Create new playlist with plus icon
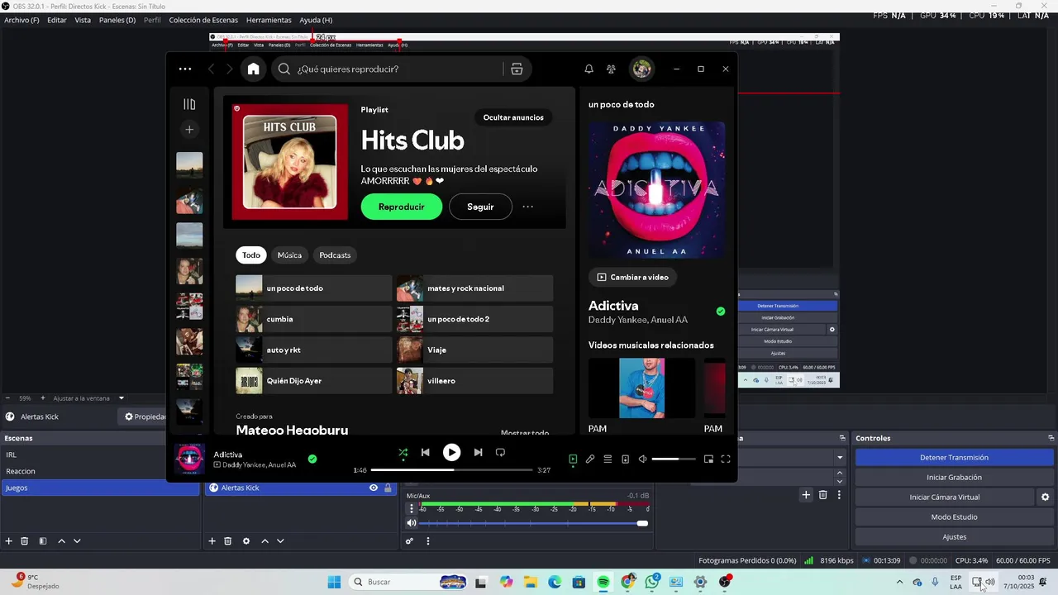Image resolution: width=1058 pixels, height=595 pixels. 189,130
